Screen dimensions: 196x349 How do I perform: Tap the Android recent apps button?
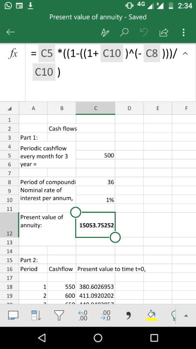tap(154, 338)
